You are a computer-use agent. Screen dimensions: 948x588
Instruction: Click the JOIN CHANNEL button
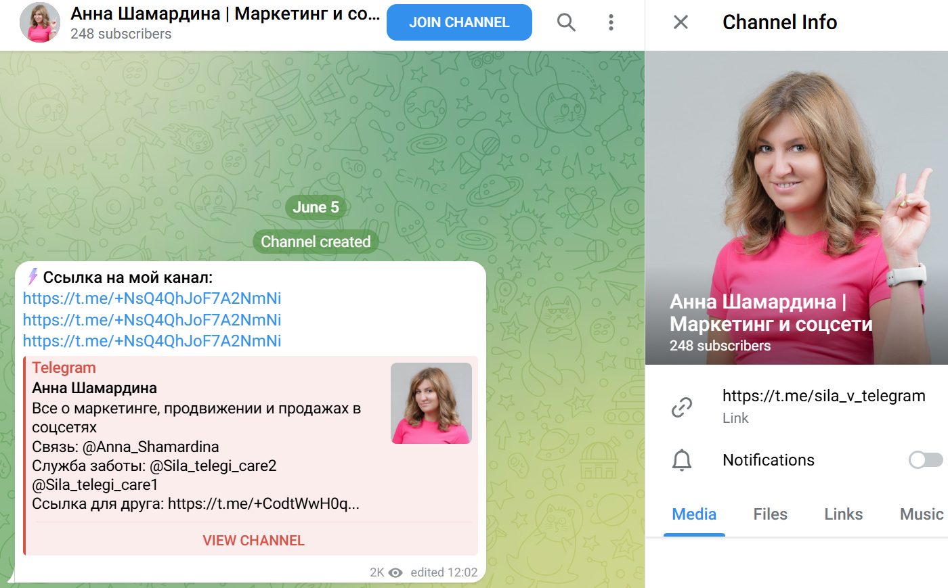(x=459, y=22)
